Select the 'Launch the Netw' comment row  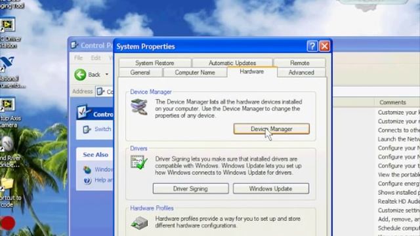point(399,139)
